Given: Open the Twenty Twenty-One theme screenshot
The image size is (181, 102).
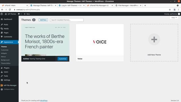Looking at the screenshot, I should [x=45, y=40].
